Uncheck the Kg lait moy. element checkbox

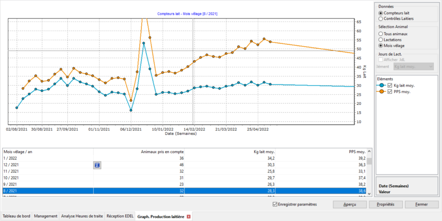[x=390, y=86]
